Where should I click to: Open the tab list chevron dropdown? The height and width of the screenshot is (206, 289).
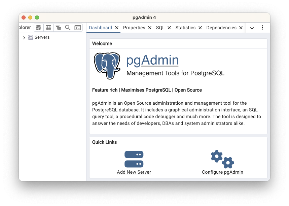[x=252, y=28]
